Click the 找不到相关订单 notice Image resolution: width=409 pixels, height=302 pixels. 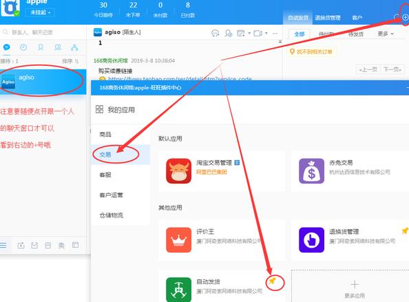tap(311, 51)
